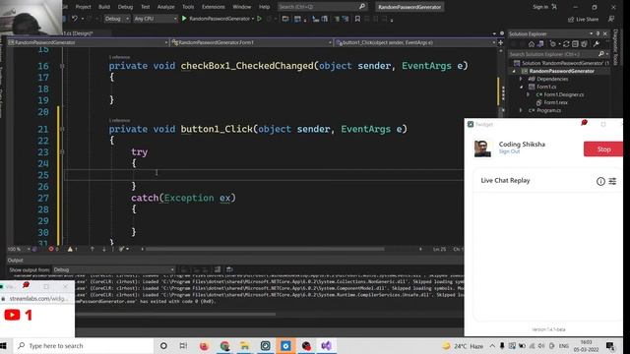Click the bookmark icon in toolbar
This screenshot has width=630, height=354.
(357, 19)
